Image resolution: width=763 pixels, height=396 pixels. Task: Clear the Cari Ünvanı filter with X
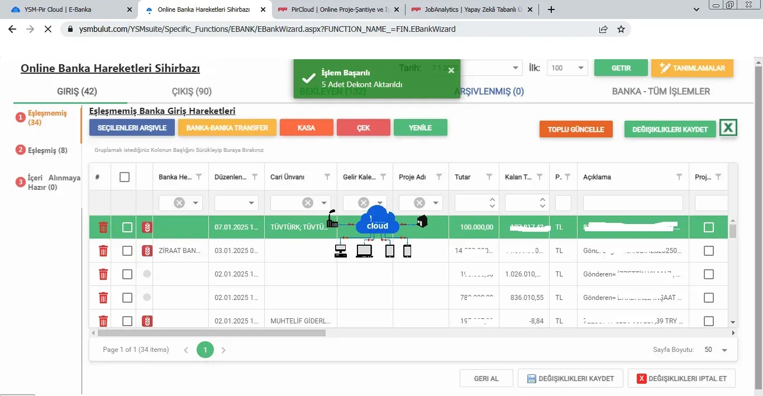[x=308, y=203]
